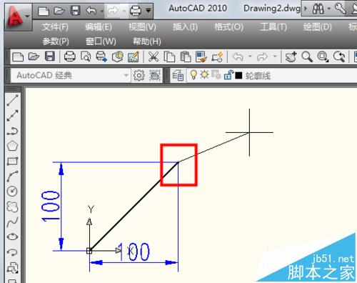Click Save in the quick access toolbar
The width and height of the screenshot is (357, 283).
(75, 11)
